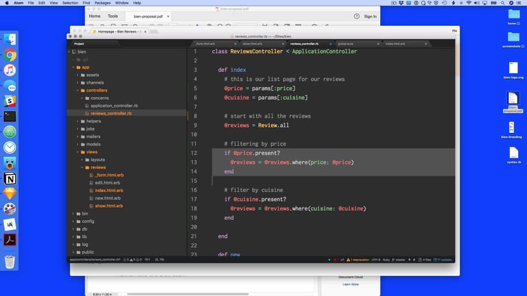This screenshot has width=527, height=296.
Task: Switch to the global.scss editor tab
Action: 346,43
